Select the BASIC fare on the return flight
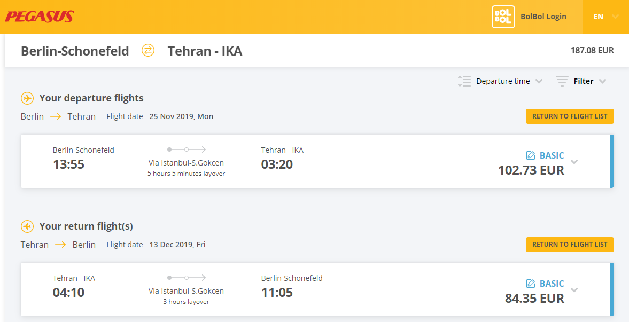 [552, 284]
